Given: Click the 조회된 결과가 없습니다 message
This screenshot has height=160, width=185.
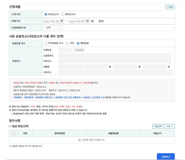Looking at the screenshot, I should [94, 140].
